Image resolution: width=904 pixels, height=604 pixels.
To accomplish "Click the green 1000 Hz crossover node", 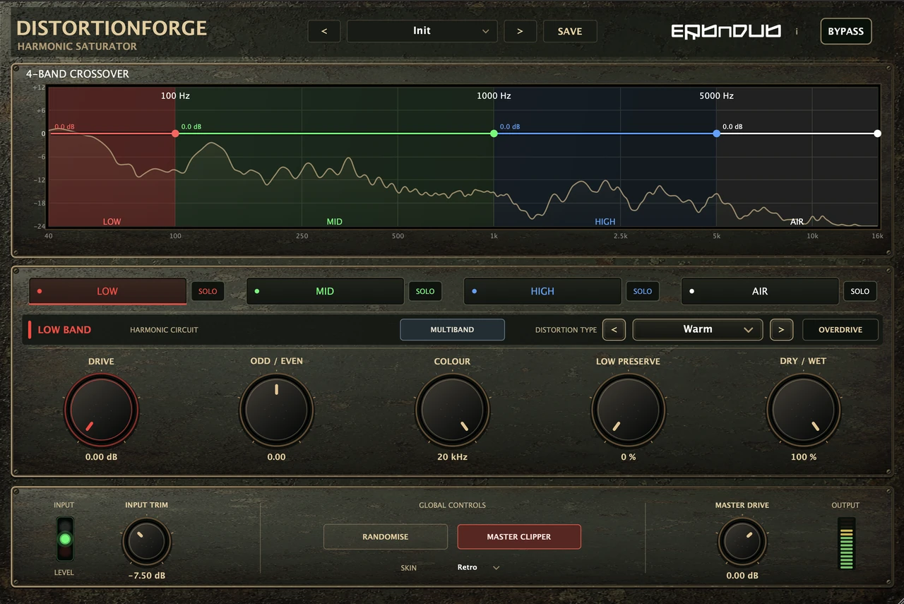I will (494, 134).
